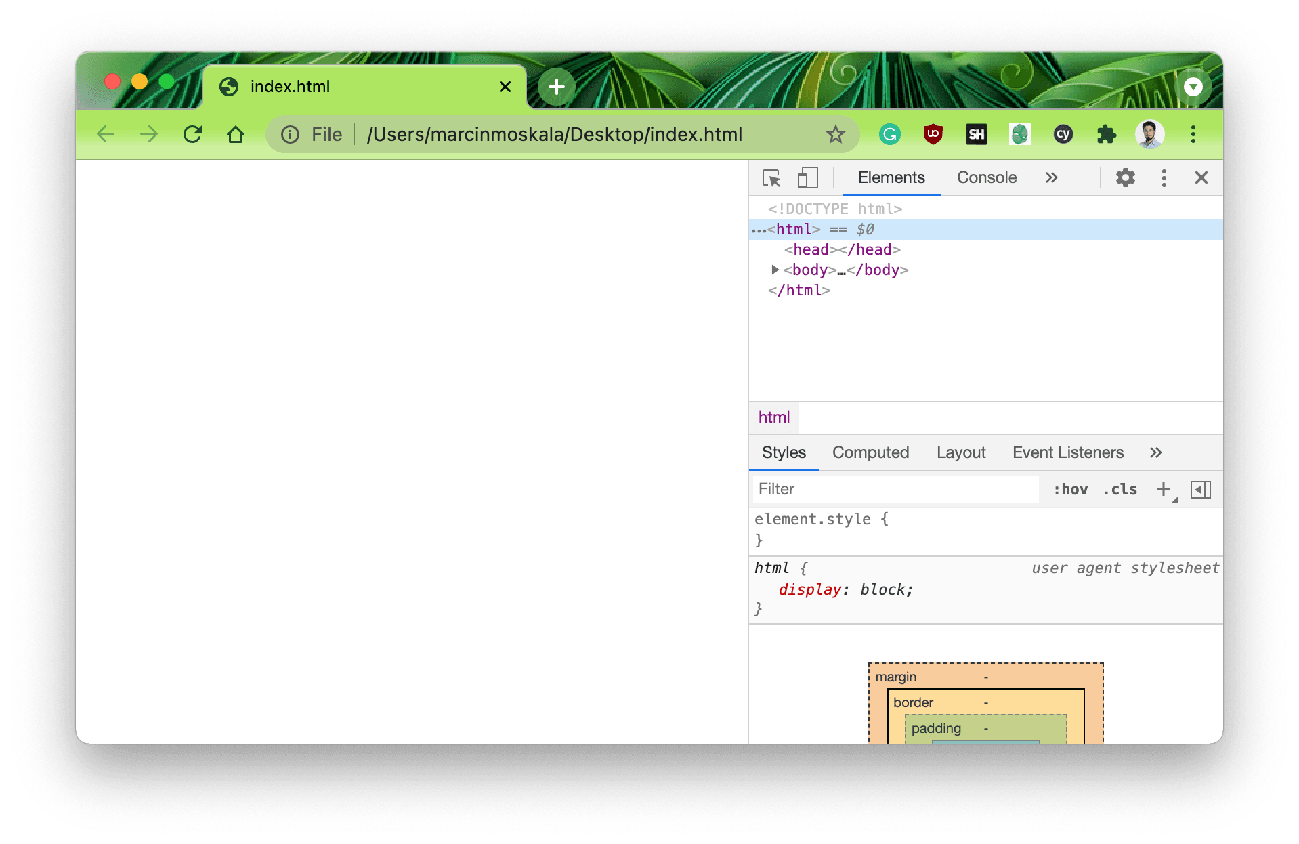Open the browser extensions puzzle icon
The width and height of the screenshot is (1299, 844).
pos(1107,134)
